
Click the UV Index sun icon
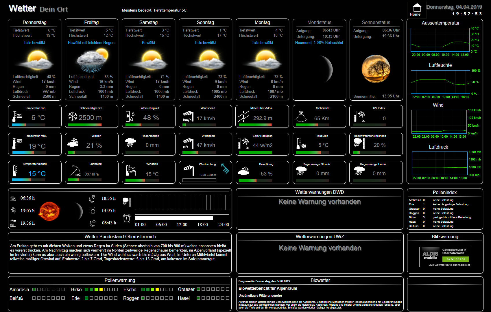coord(359,117)
